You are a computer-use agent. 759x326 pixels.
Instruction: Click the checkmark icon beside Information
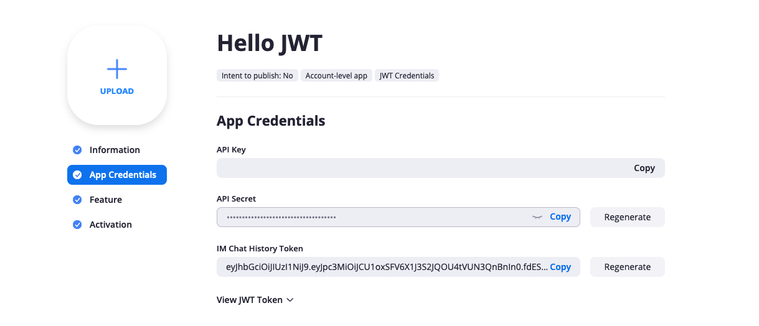point(77,150)
